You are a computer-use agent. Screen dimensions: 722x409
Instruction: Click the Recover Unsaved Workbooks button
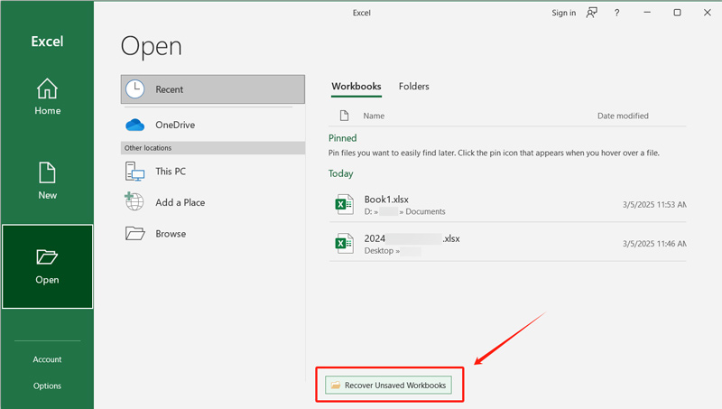[x=388, y=386]
